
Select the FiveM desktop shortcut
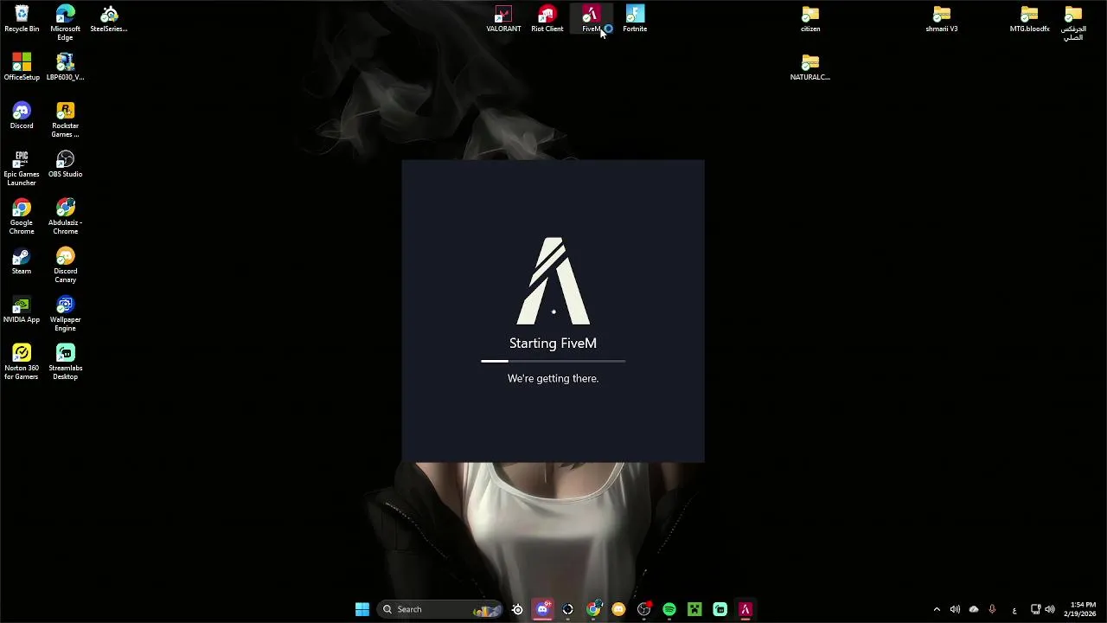(591, 19)
